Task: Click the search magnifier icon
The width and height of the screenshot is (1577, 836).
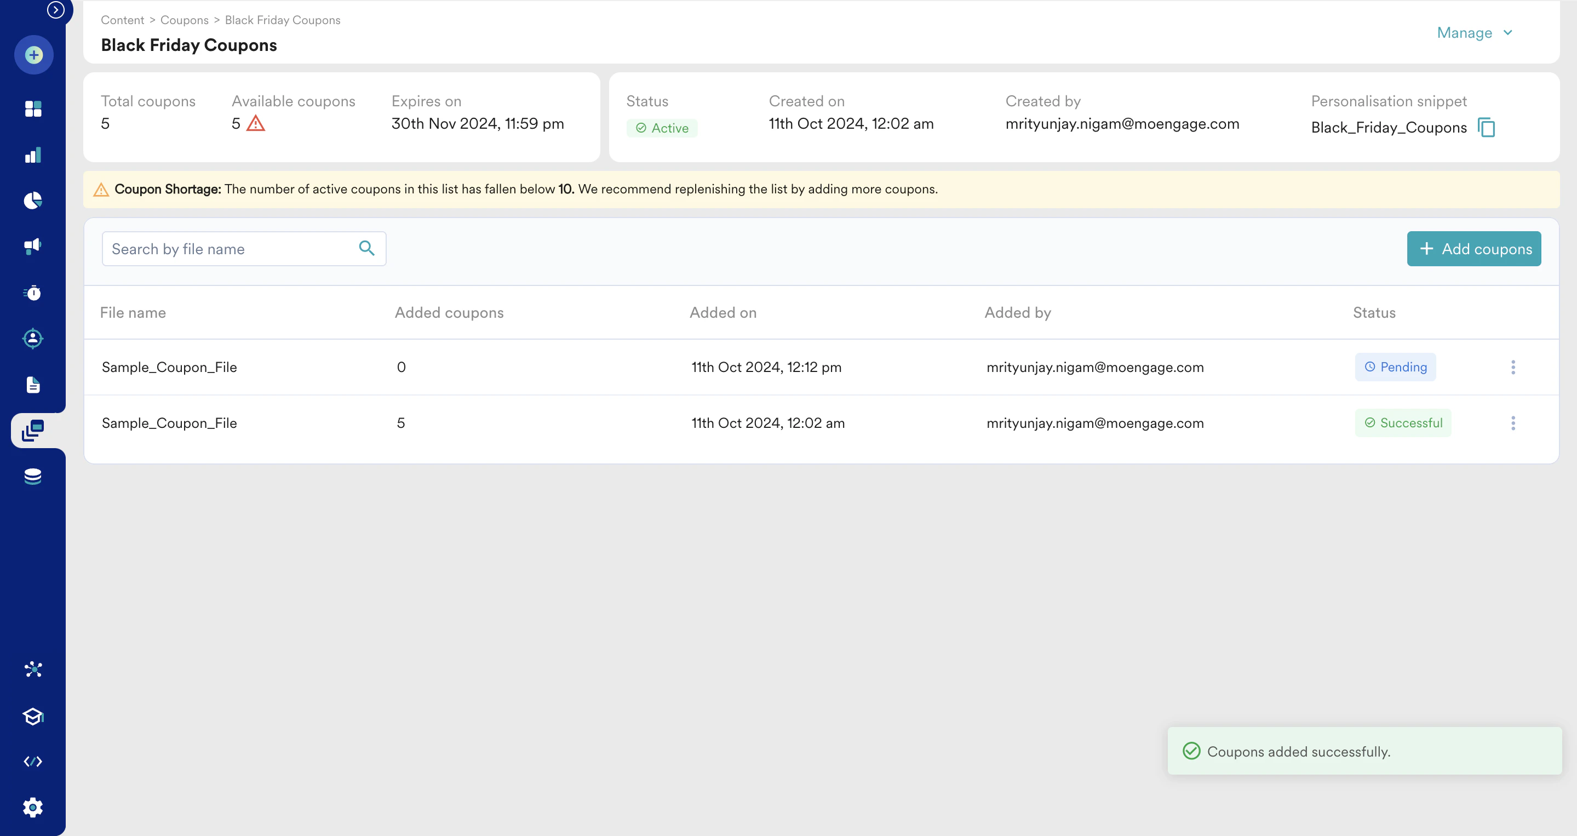Action: pyautogui.click(x=366, y=248)
